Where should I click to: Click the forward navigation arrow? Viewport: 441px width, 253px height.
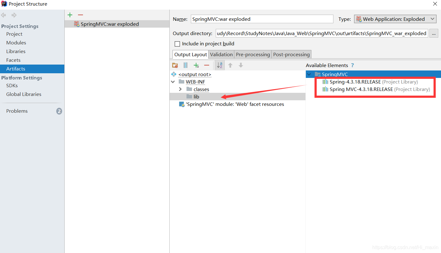(14, 15)
